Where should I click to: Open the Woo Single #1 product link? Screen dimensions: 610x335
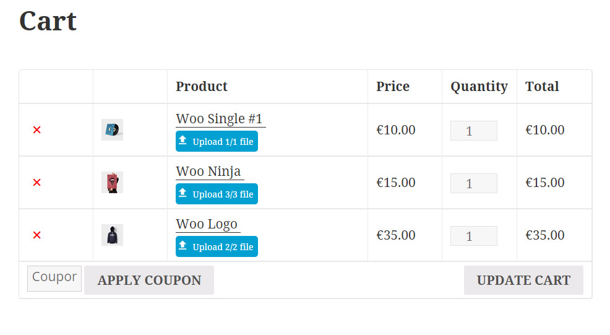point(220,119)
